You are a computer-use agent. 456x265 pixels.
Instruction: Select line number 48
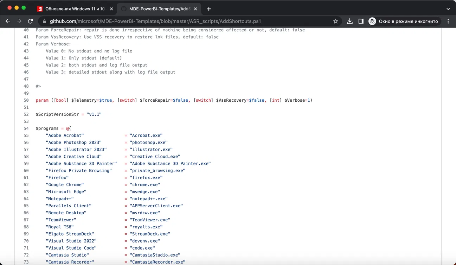tap(26, 86)
